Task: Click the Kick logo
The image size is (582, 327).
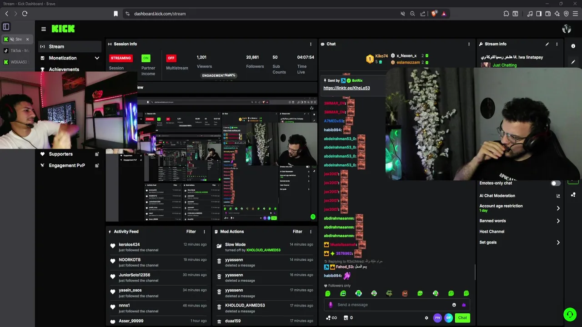Action: point(63,29)
